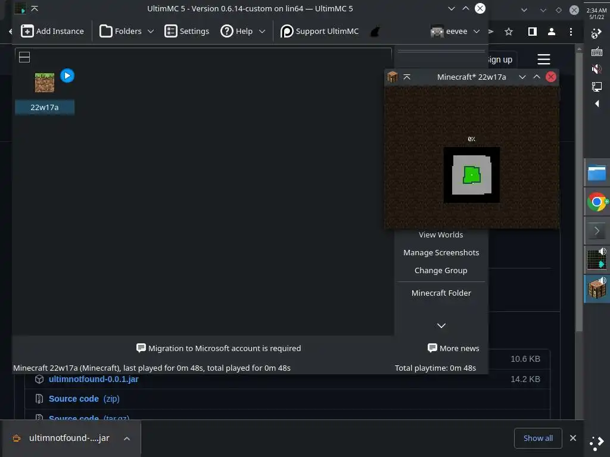Image resolution: width=610 pixels, height=457 pixels.
Task: Collapse the instance group header icon
Action: point(24,57)
